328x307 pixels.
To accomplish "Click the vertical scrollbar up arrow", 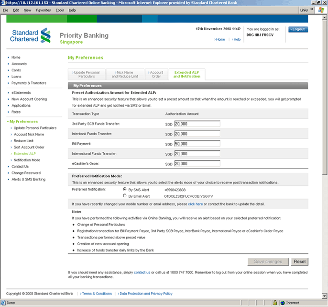I will point(325,18).
